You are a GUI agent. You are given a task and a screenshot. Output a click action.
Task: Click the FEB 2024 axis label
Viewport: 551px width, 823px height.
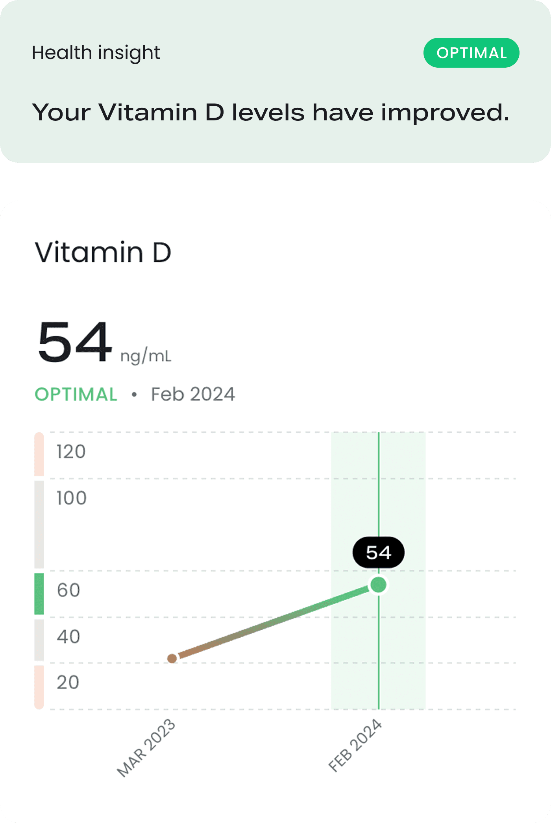click(355, 745)
